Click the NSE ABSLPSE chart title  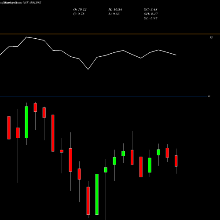pos(21,3)
